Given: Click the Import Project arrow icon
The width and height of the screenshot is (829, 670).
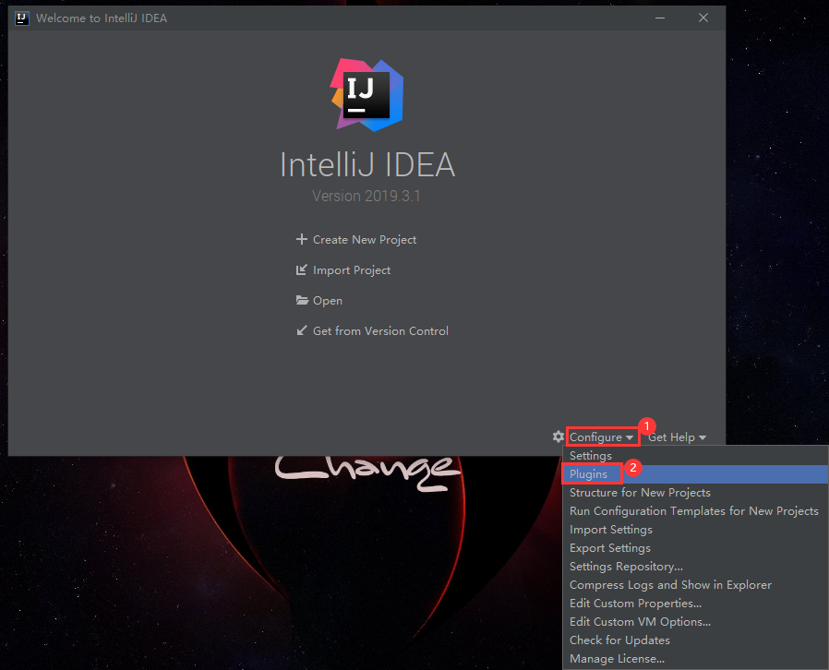Looking at the screenshot, I should pyautogui.click(x=301, y=270).
